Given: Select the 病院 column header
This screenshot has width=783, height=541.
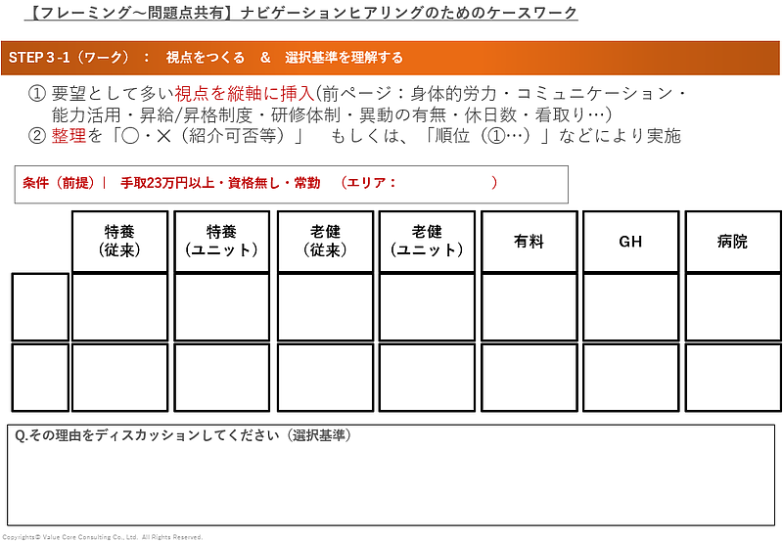Looking at the screenshot, I should tap(733, 242).
